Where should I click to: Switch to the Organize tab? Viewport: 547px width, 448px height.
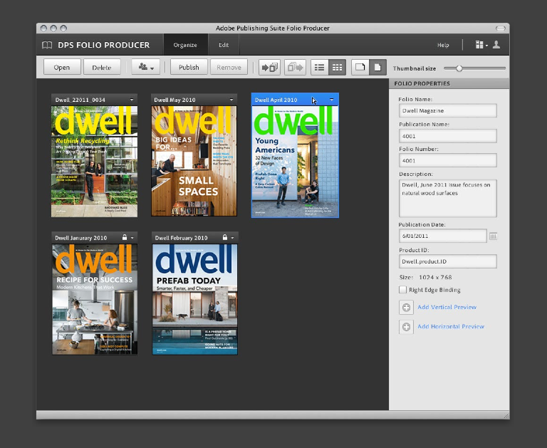point(185,45)
